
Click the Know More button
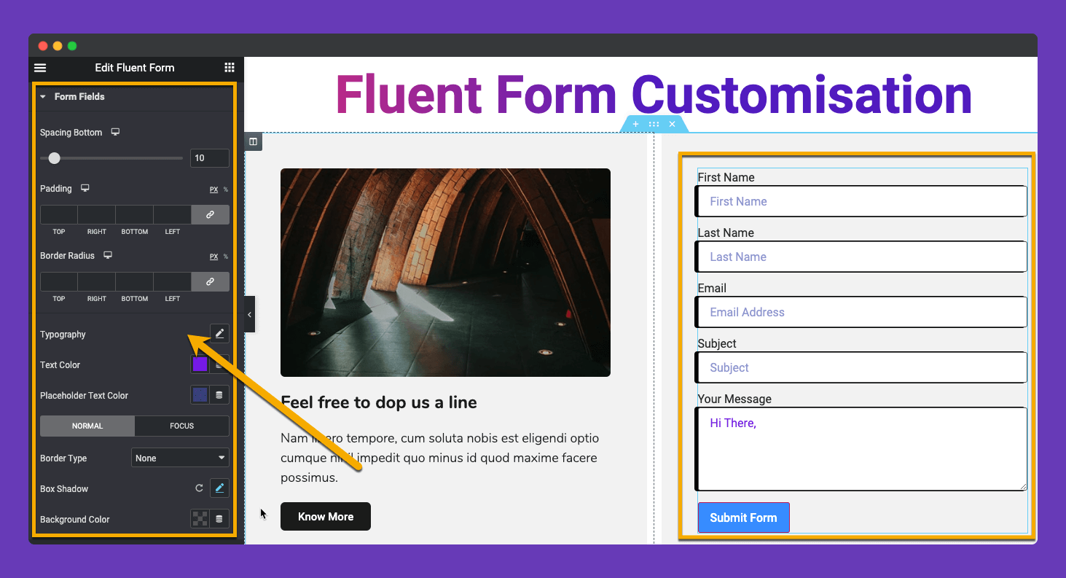tap(326, 516)
